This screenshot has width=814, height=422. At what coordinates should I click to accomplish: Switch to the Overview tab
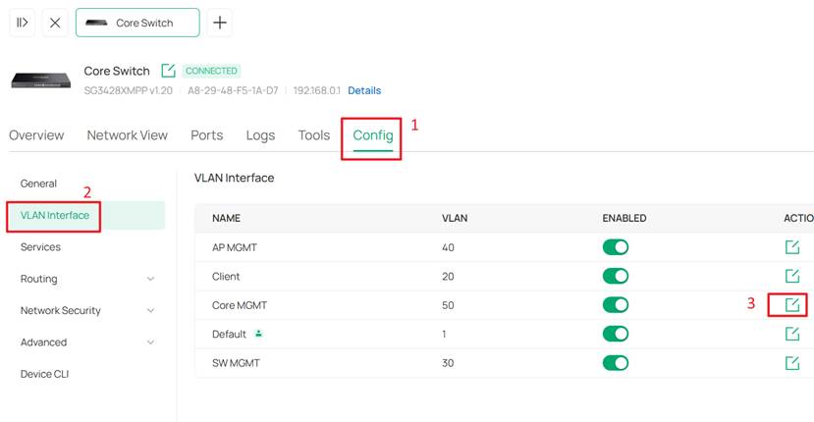[x=36, y=135]
